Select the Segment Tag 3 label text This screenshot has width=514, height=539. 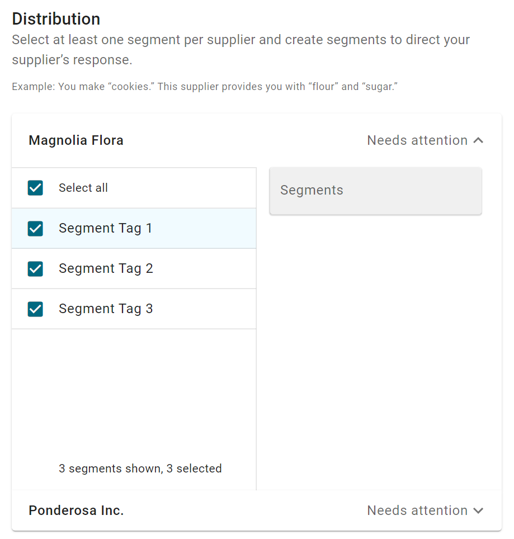(x=106, y=309)
